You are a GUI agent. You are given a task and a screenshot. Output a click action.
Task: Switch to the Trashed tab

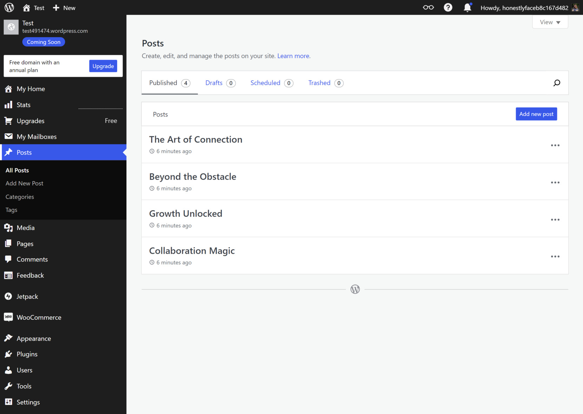pyautogui.click(x=319, y=83)
